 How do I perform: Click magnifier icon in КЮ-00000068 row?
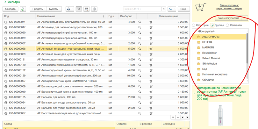click(x=140, y=49)
